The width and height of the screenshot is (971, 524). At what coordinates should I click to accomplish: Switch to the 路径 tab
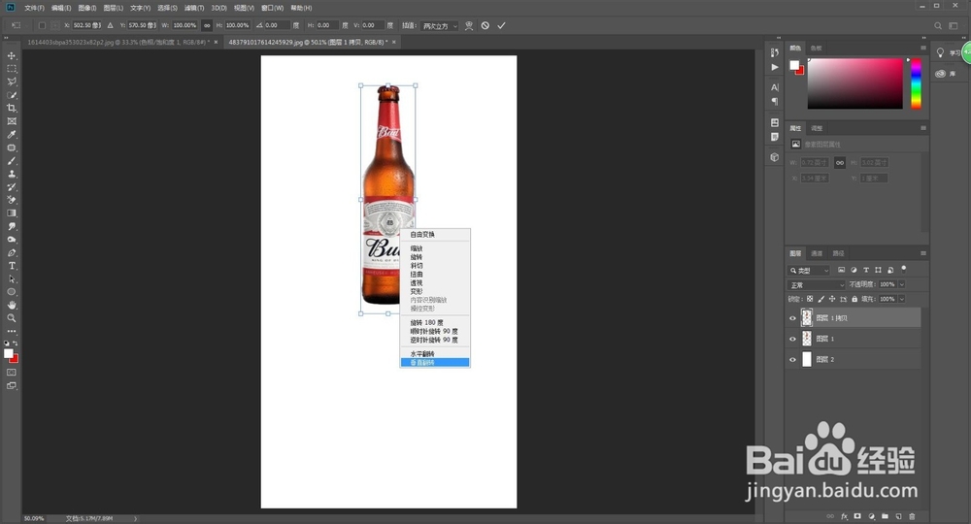tap(839, 253)
